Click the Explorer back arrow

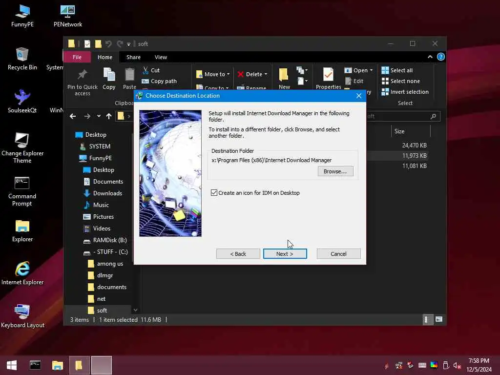point(73,116)
